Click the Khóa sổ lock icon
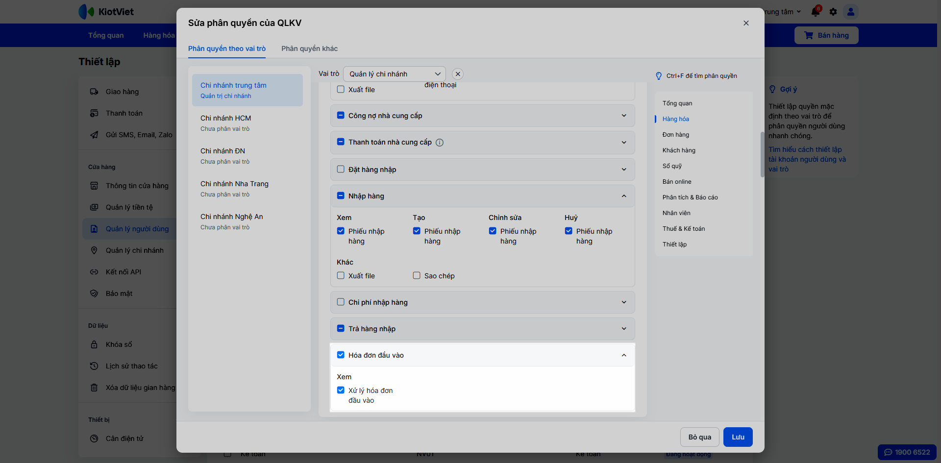 [94, 344]
